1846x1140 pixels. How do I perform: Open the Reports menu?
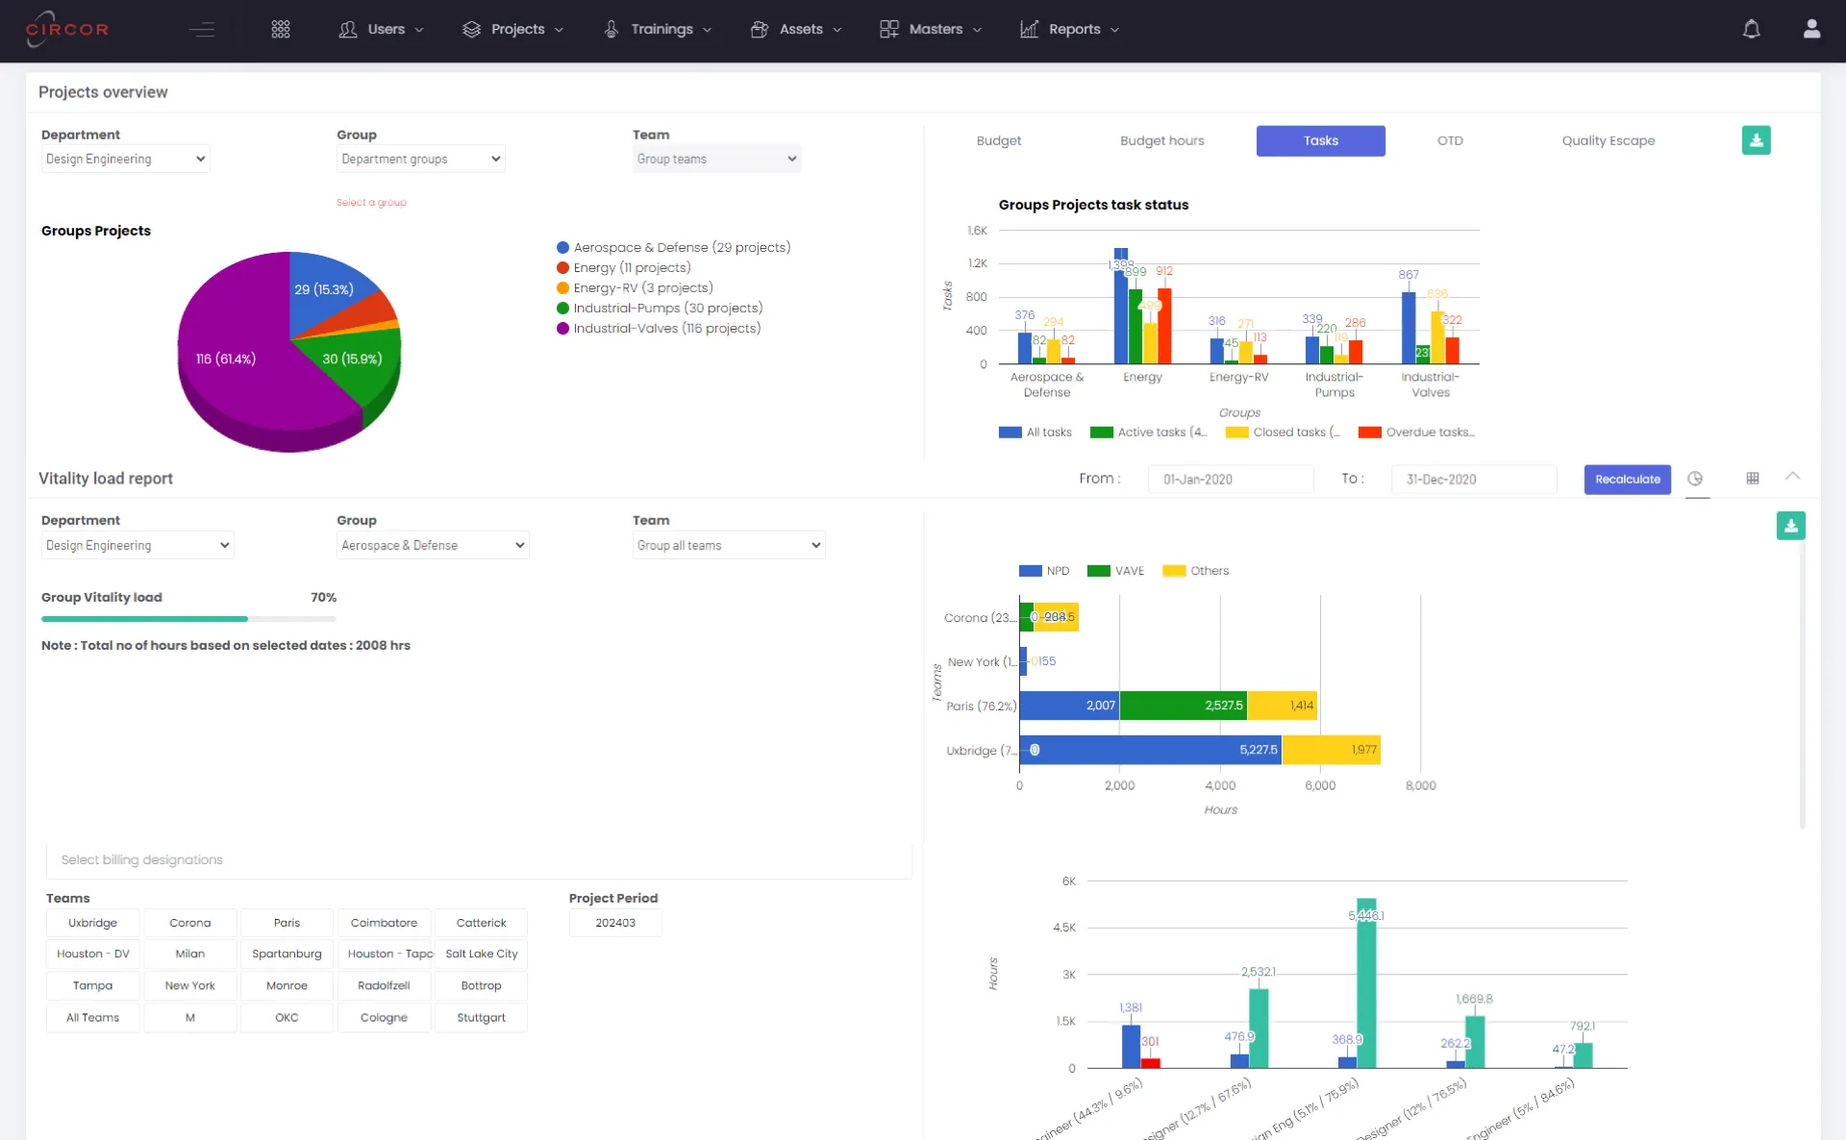(1071, 29)
